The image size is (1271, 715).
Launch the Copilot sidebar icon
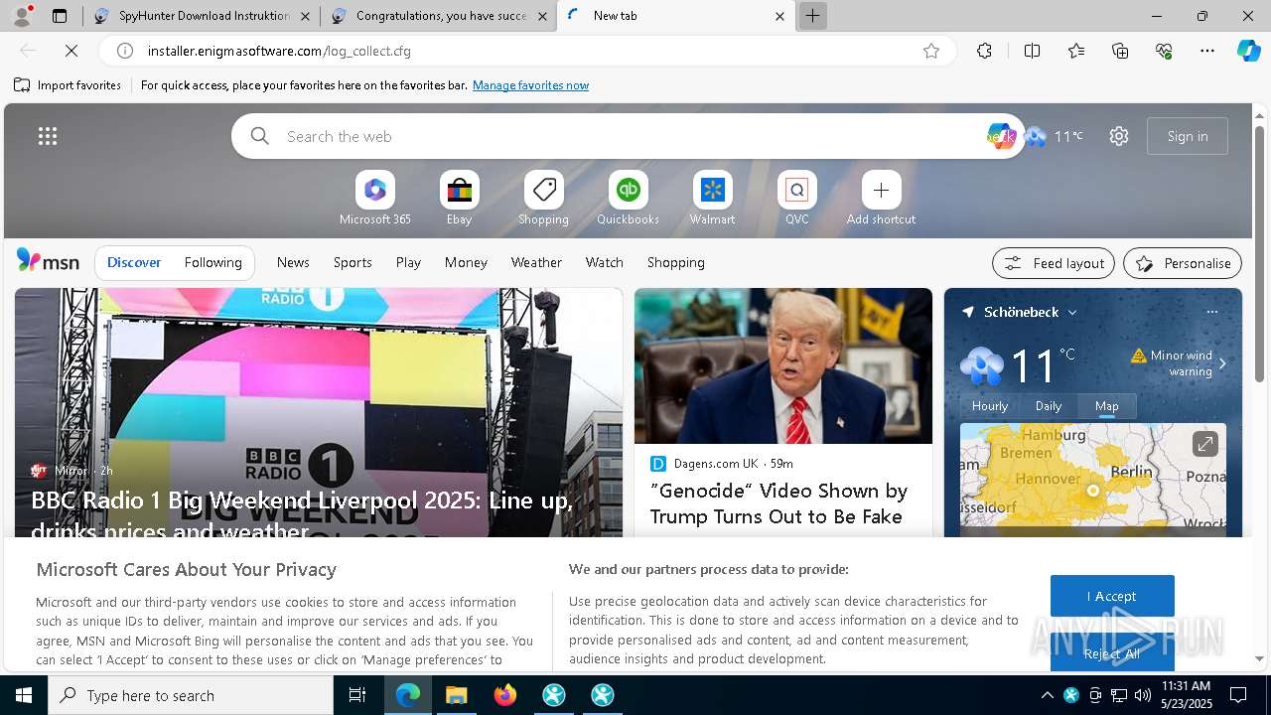pos(1248,51)
